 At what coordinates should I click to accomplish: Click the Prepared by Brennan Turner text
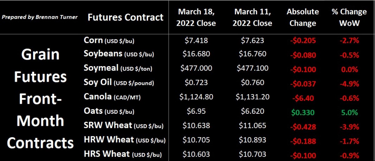coord(39,17)
